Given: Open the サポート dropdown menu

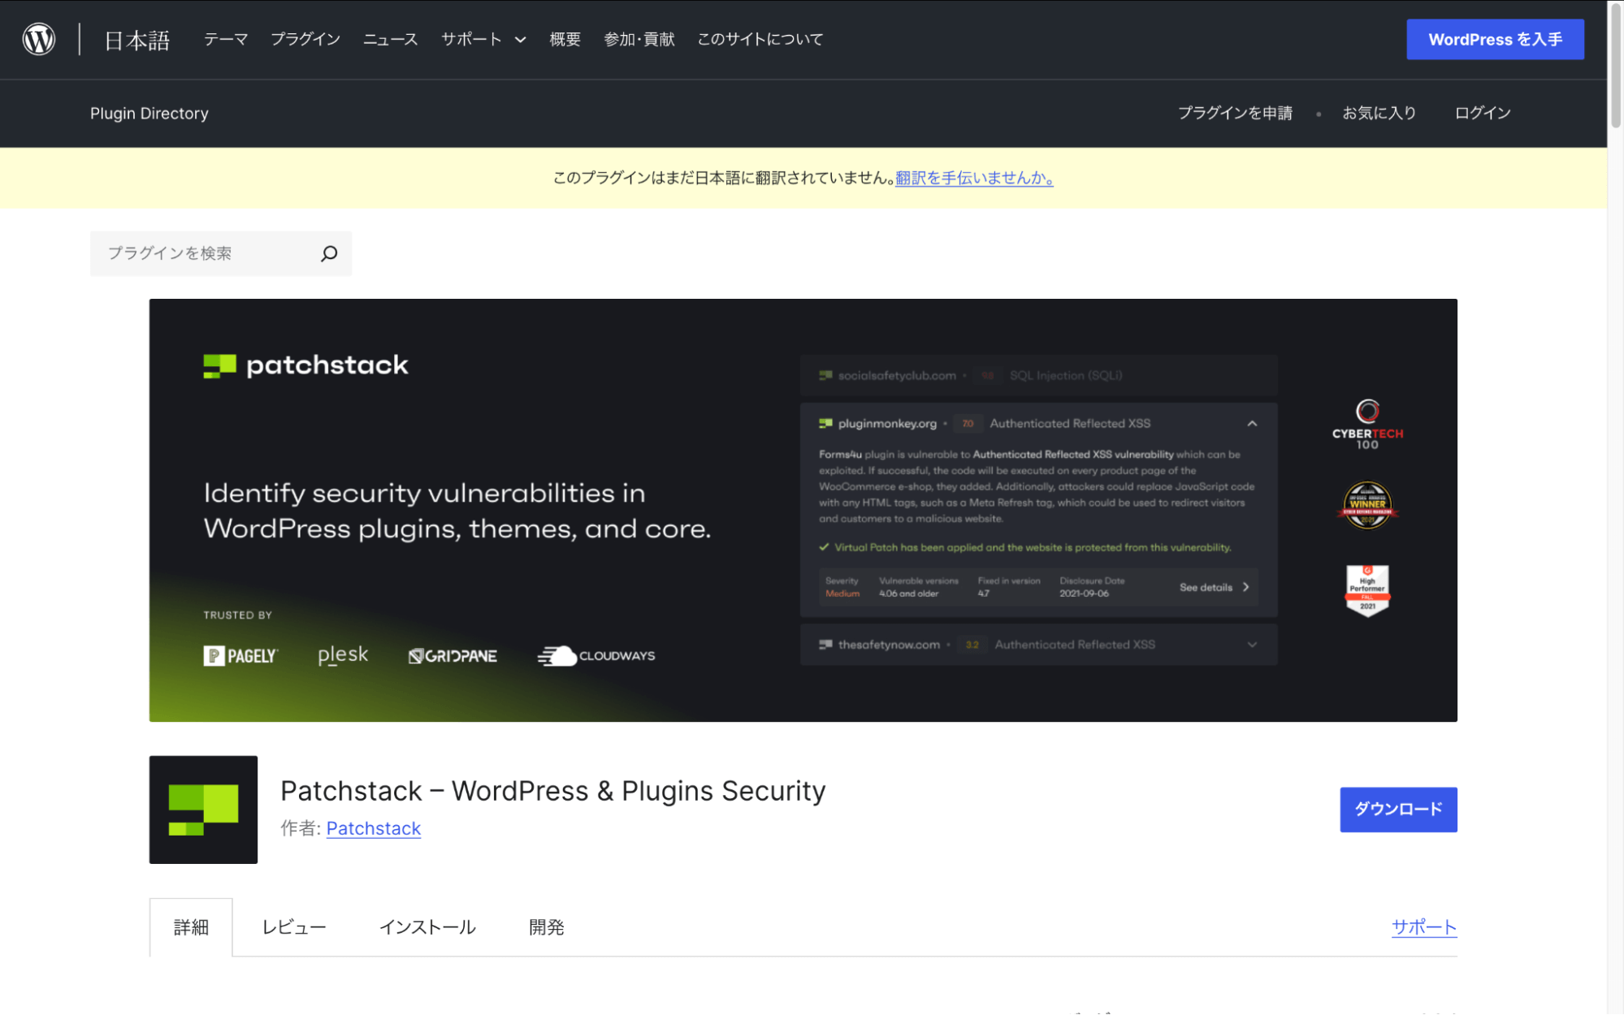Looking at the screenshot, I should coord(483,38).
